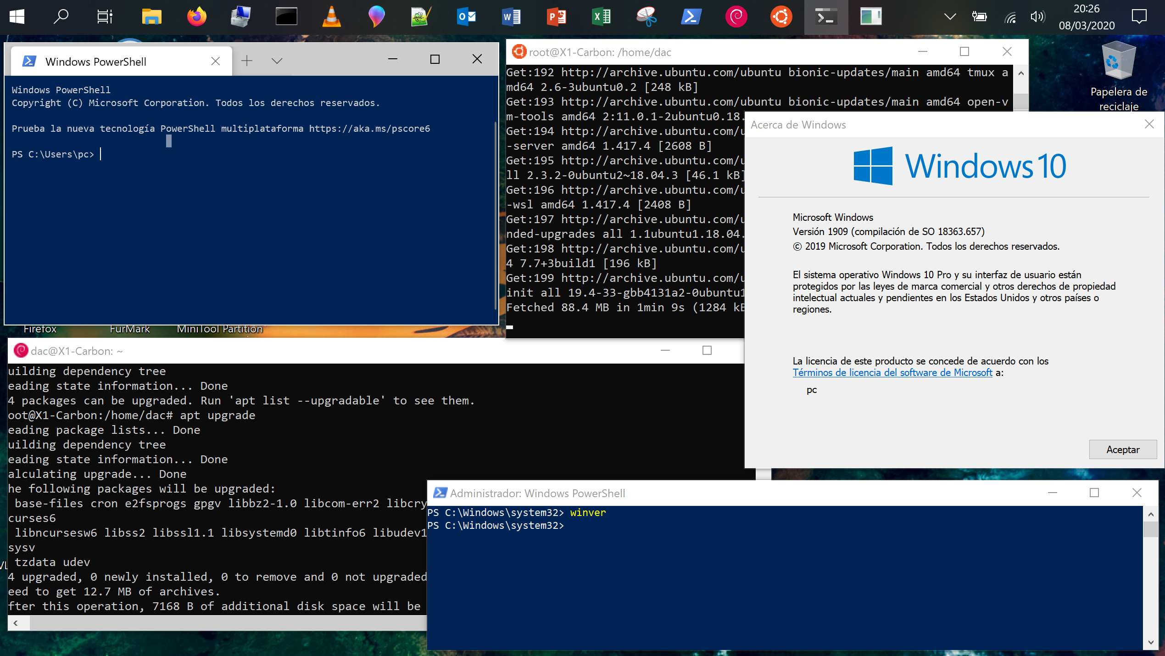The width and height of the screenshot is (1165, 656).
Task: Open Excel from the taskbar
Action: coord(601,17)
